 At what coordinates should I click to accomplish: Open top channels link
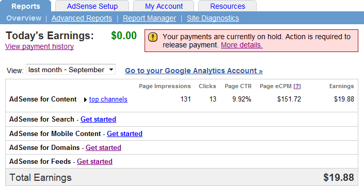point(108,99)
